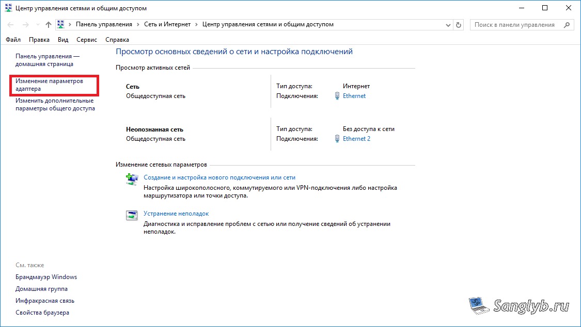Expand chevron after 'Панель управления' breadcrumb
Image resolution: width=581 pixels, height=327 pixels.
pos(138,25)
